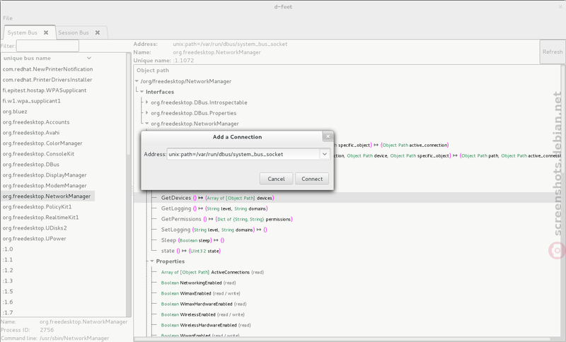Viewport: 566px width, 342px height.
Task: Click the Cancel button in the dialog
Action: (276, 179)
